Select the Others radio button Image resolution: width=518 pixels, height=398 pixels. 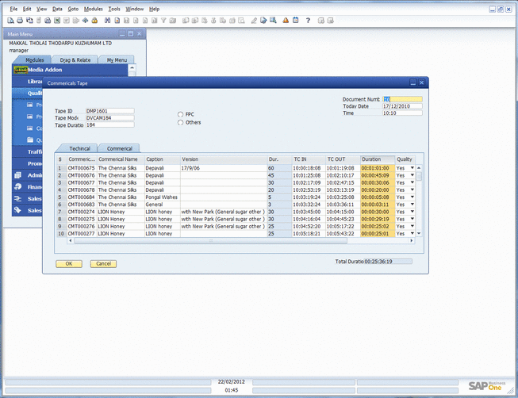[x=180, y=123]
